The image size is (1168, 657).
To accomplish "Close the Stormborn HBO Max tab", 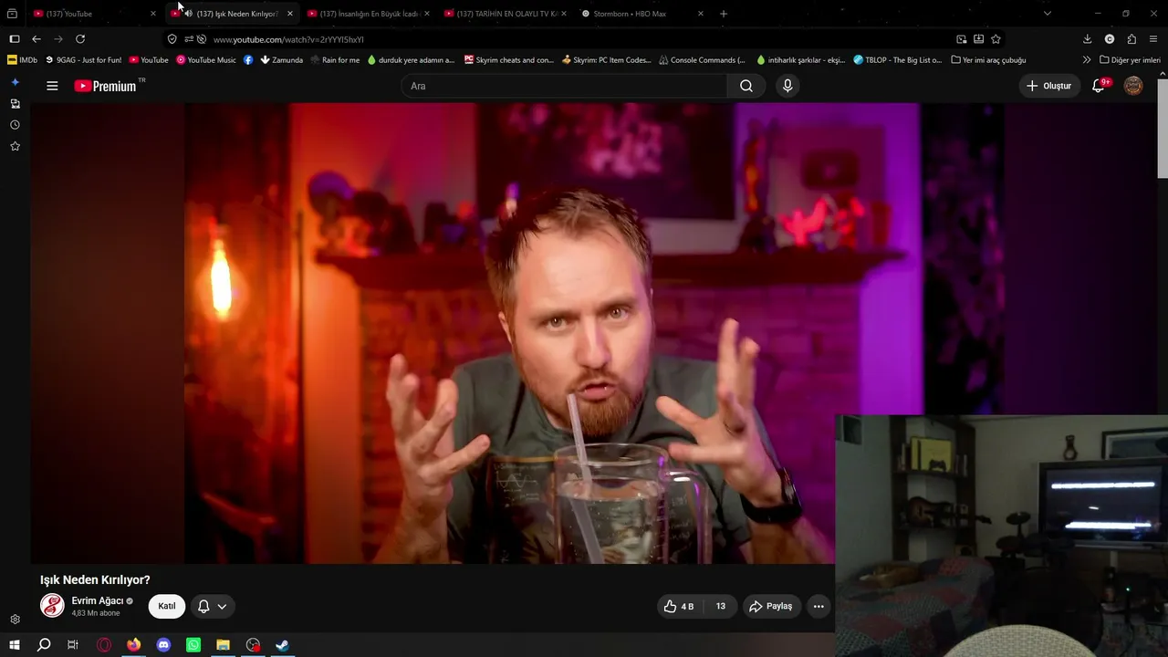I will click(x=701, y=14).
